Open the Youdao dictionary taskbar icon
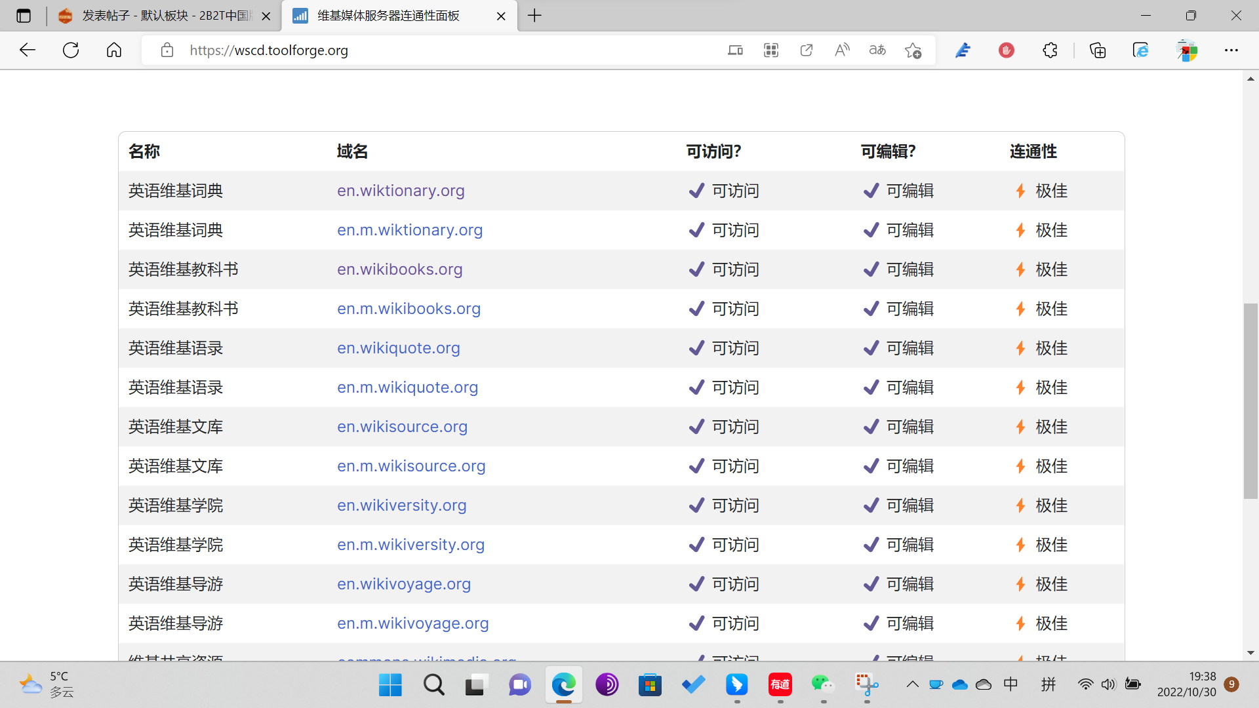Image resolution: width=1259 pixels, height=708 pixels. pyautogui.click(x=780, y=685)
